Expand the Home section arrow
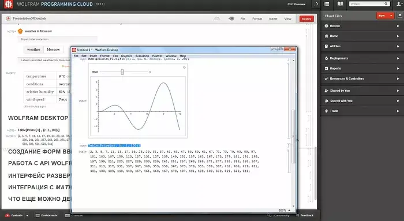Screen dimensions: 404x221 pyautogui.click(x=398, y=36)
